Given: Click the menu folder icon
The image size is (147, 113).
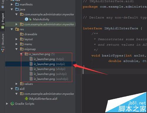Looking at the screenshot, I should pos(22,44).
